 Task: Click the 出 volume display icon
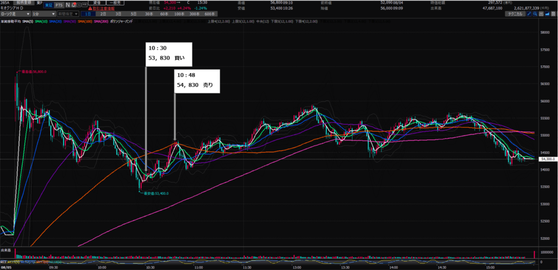[541, 14]
